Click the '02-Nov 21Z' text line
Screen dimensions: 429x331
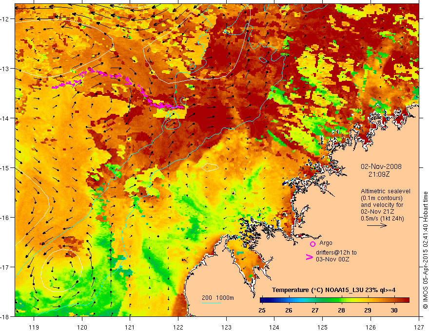(x=377, y=212)
